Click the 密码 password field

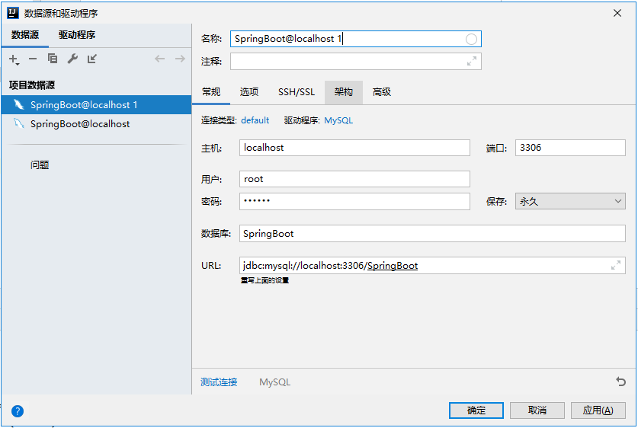point(354,202)
